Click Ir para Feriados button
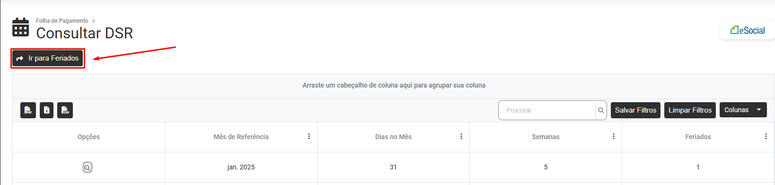775x185 pixels. click(x=47, y=58)
